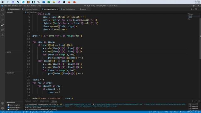
Task: Open the Selection menu
Action: tap(15, 6)
